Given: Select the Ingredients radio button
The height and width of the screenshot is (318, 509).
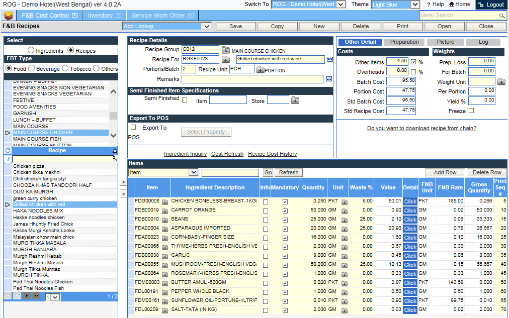Looking at the screenshot, I should [31, 50].
